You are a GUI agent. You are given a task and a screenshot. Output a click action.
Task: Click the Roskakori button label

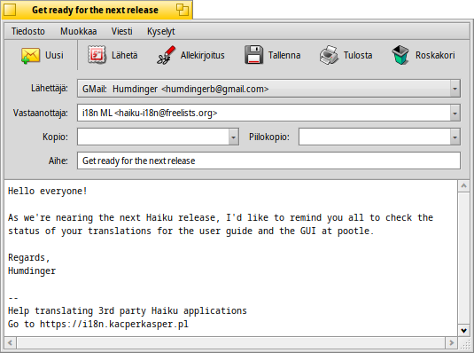(435, 55)
